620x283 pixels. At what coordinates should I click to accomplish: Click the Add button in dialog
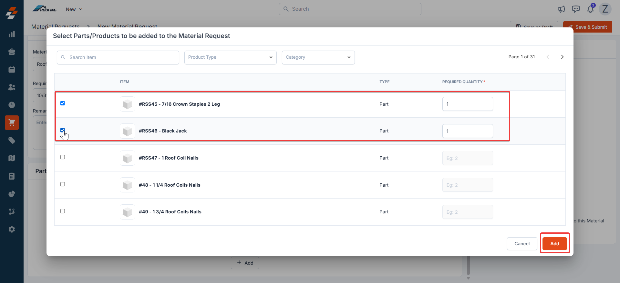tap(554, 244)
